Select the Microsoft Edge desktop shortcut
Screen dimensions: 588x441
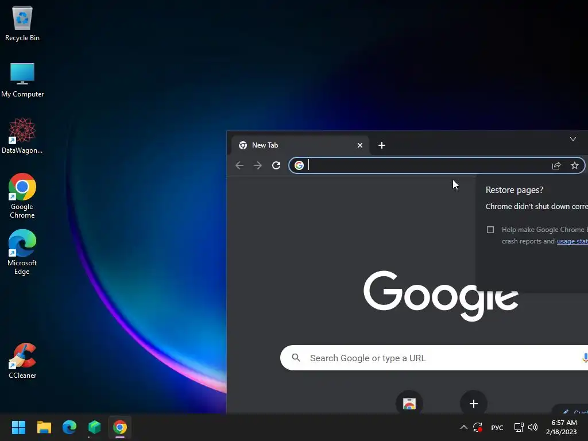22,252
